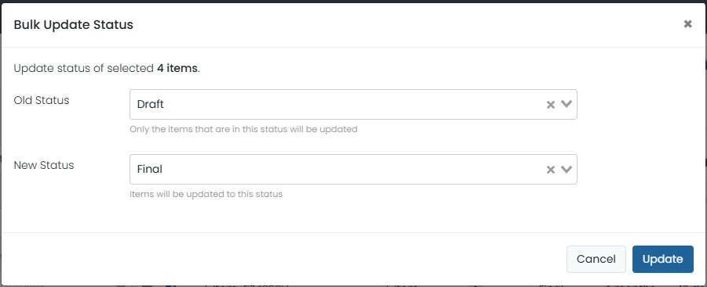Image resolution: width=707 pixels, height=287 pixels.
Task: Click the bold 4 items text
Action: 177,68
